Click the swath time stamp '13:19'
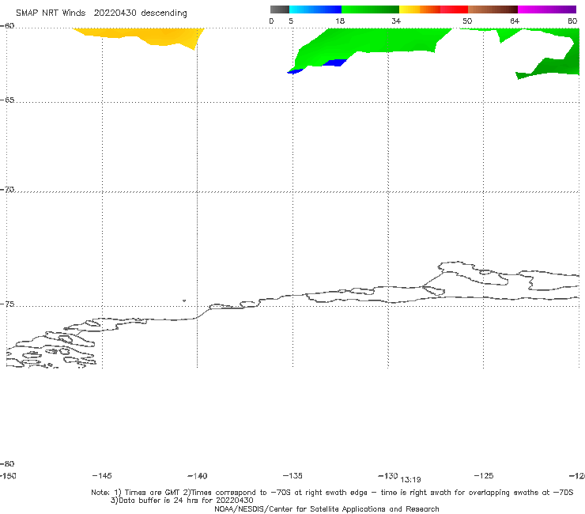The height and width of the screenshot is (514, 585). (410, 480)
